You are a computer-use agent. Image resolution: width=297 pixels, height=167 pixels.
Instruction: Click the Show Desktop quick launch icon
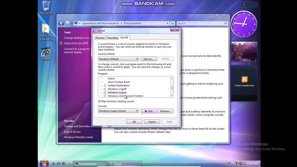coord(54,164)
